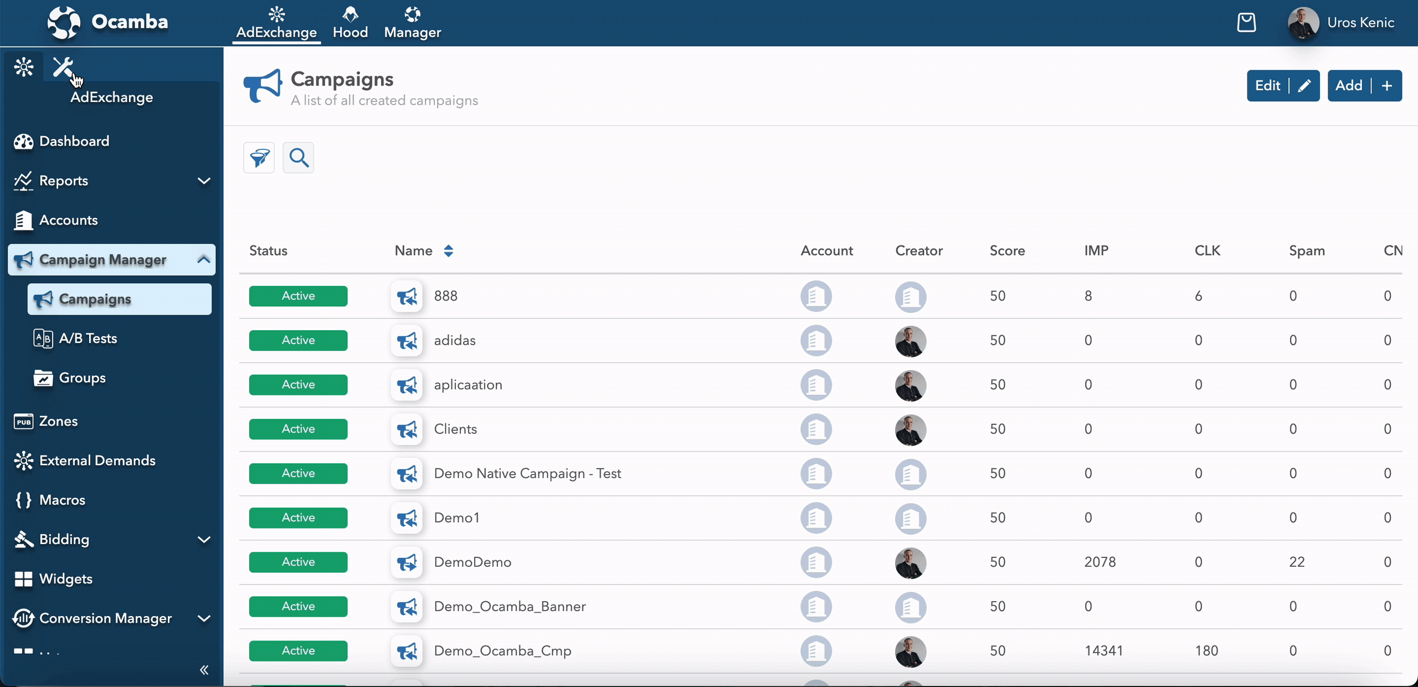
Task: Click the Zones PUB icon
Action: pyautogui.click(x=23, y=422)
